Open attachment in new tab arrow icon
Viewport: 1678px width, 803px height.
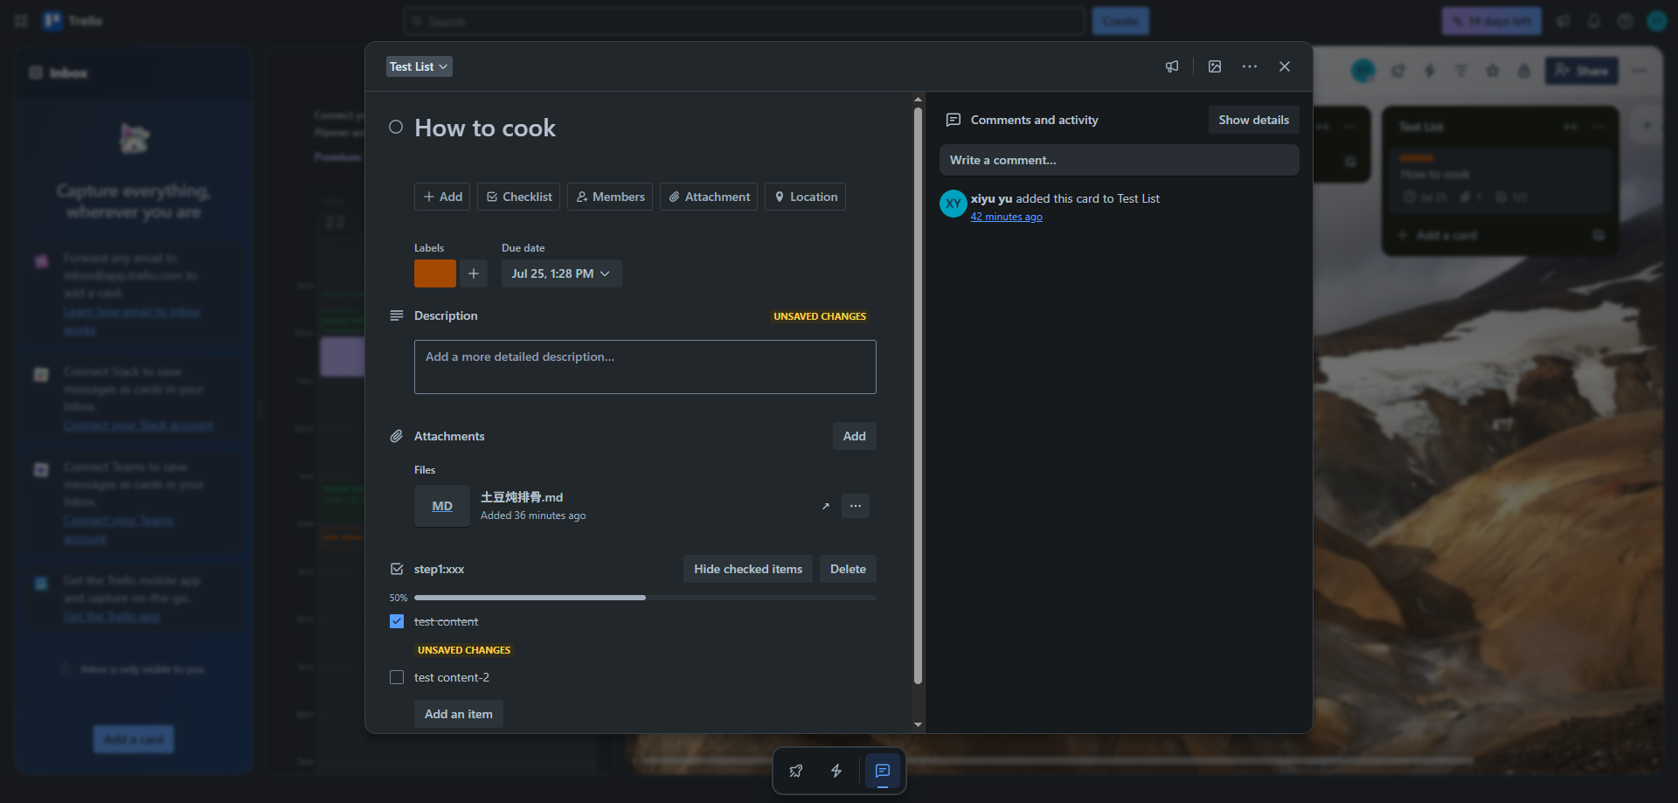(x=826, y=506)
